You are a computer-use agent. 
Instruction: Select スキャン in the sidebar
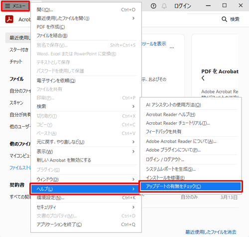coord(16,103)
